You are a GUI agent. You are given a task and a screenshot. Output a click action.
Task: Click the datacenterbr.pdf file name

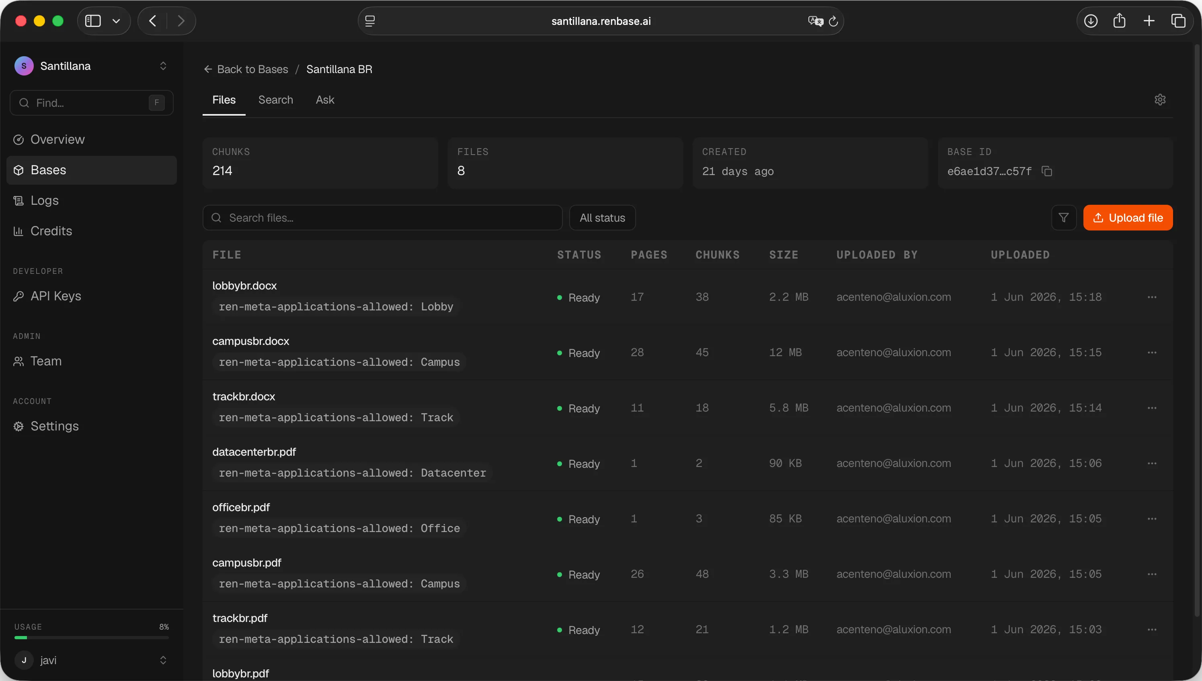(254, 452)
